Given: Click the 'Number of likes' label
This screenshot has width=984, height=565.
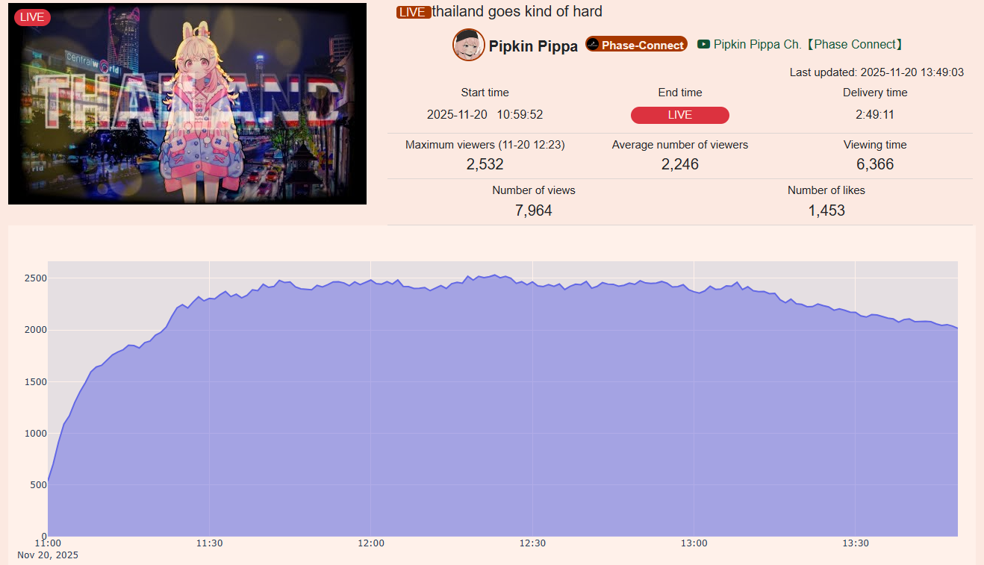Looking at the screenshot, I should 826,190.
